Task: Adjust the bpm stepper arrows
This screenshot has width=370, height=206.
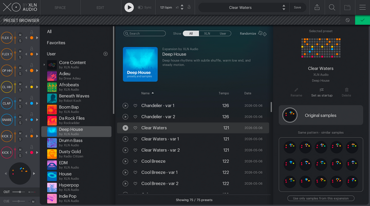Action: tap(182, 8)
